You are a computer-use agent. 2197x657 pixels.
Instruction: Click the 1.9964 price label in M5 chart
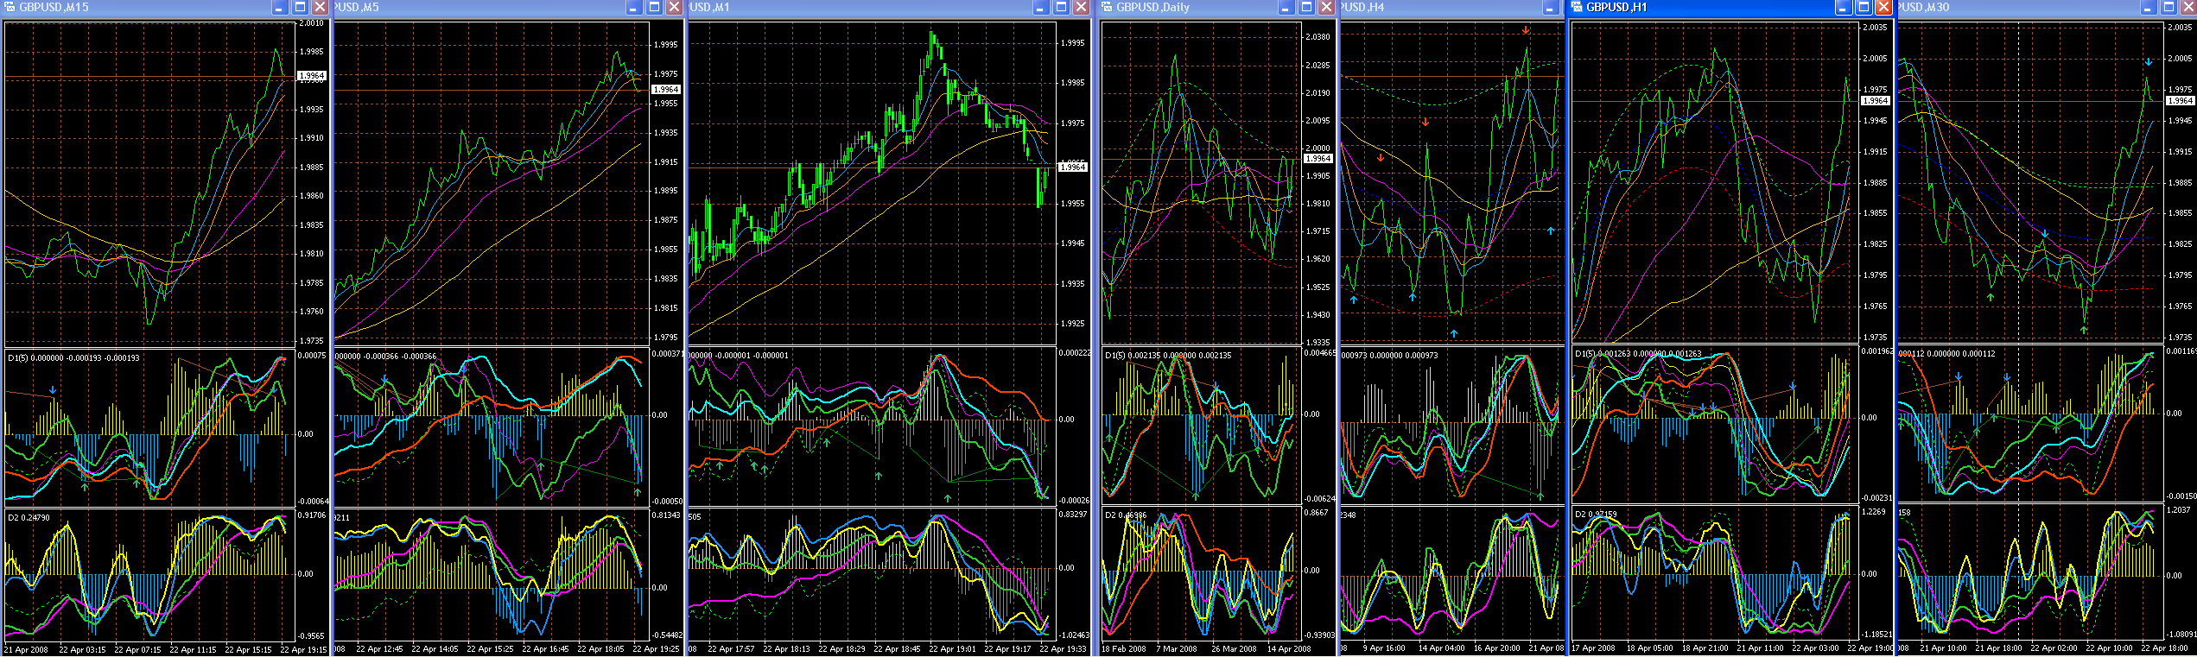pos(665,90)
